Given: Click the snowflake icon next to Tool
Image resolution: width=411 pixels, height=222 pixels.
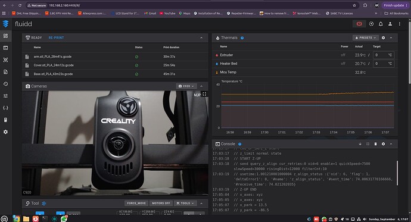Looking at the screenshot, I should pyautogui.click(x=44, y=204).
